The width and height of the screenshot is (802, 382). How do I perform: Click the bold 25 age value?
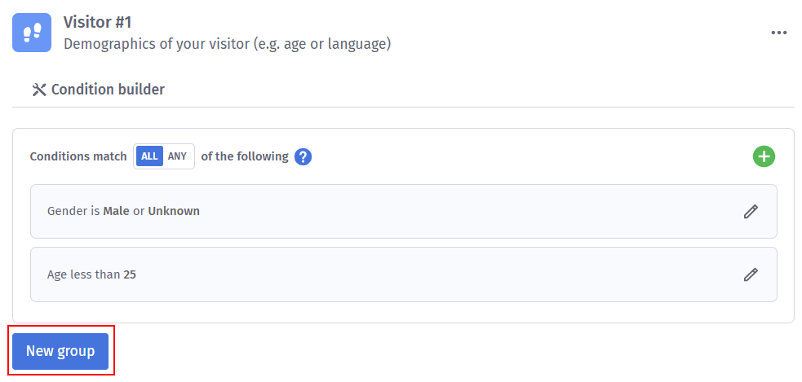pos(130,274)
